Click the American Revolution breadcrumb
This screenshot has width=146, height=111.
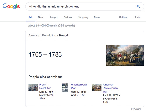point(42,35)
